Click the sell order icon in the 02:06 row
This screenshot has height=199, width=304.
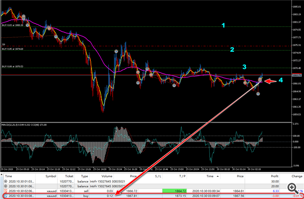click(6, 191)
